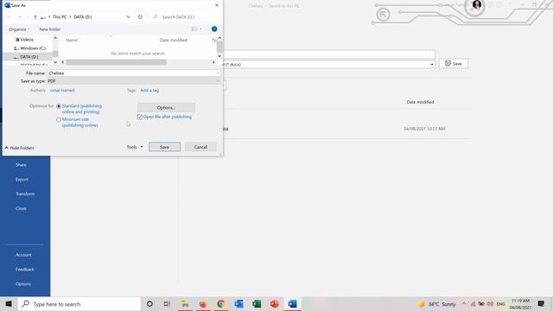553x311 pixels.
Task: Click the horizontal scrollbar in file list
Action: tap(116, 62)
